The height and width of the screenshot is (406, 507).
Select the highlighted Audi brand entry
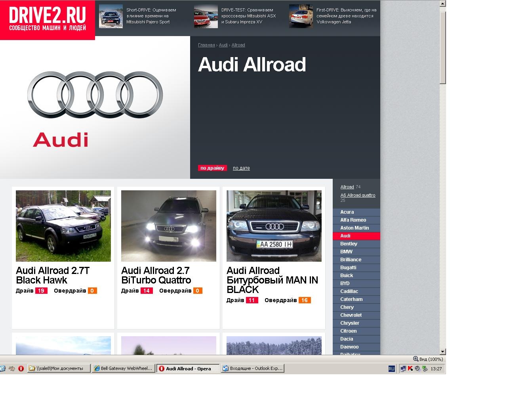(x=356, y=236)
